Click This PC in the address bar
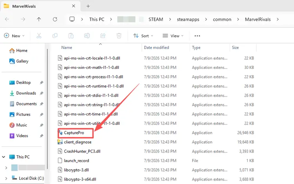 tap(96, 19)
